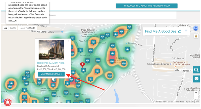This screenshot has height=109, width=201.
Task: Expand Find Me A Good Deal plus icon
Action: click(x=186, y=31)
